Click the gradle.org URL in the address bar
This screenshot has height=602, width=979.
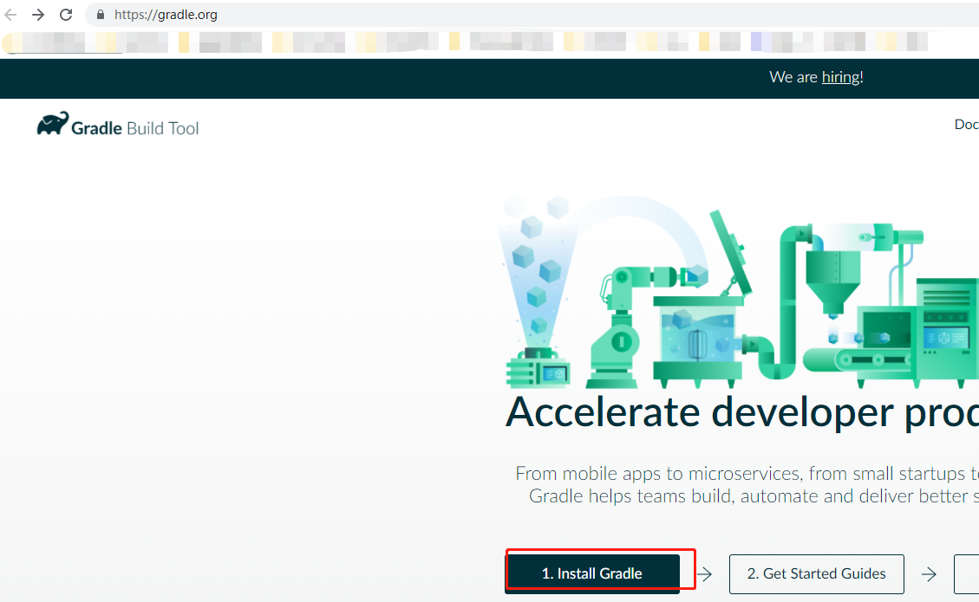click(x=166, y=15)
